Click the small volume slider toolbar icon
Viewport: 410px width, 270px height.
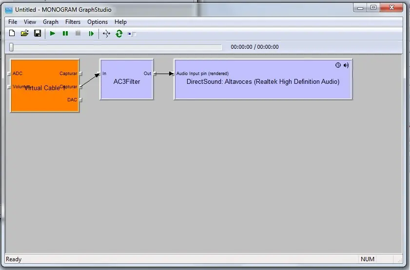point(132,34)
